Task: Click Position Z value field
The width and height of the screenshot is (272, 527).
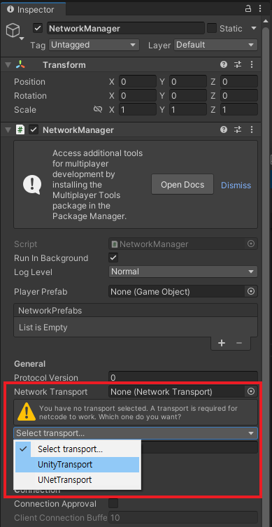Action: coord(238,82)
